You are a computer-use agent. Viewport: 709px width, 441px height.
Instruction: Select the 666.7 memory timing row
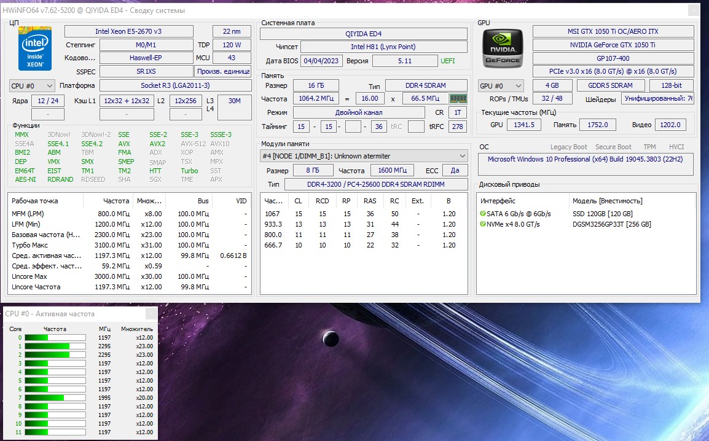coord(364,245)
